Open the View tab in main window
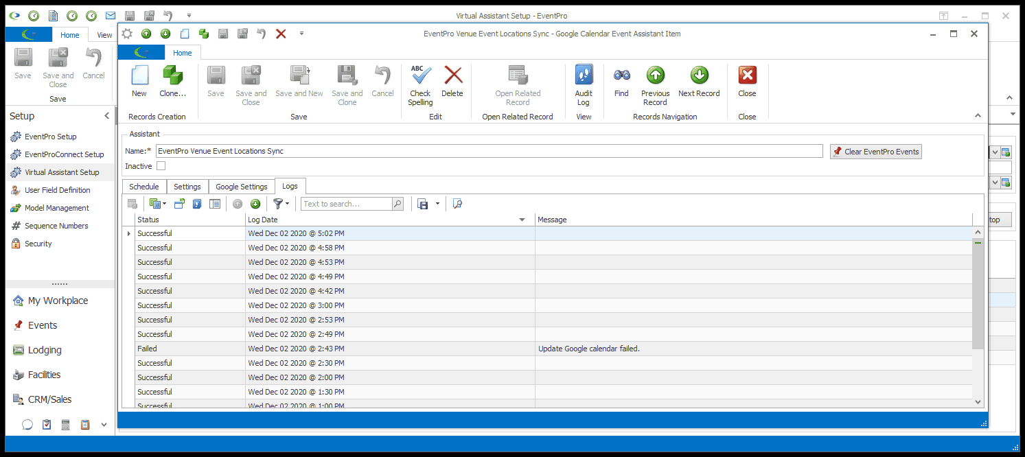The image size is (1025, 457). (x=104, y=35)
